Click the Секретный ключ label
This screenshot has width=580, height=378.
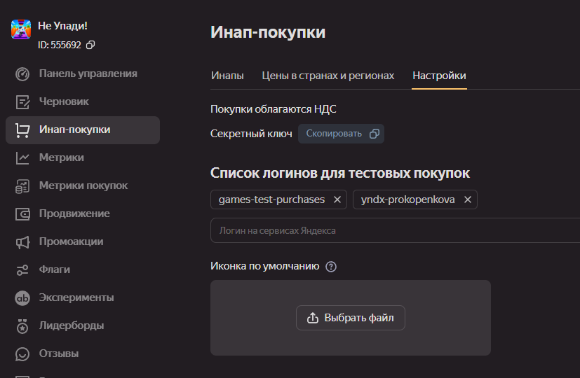(251, 134)
